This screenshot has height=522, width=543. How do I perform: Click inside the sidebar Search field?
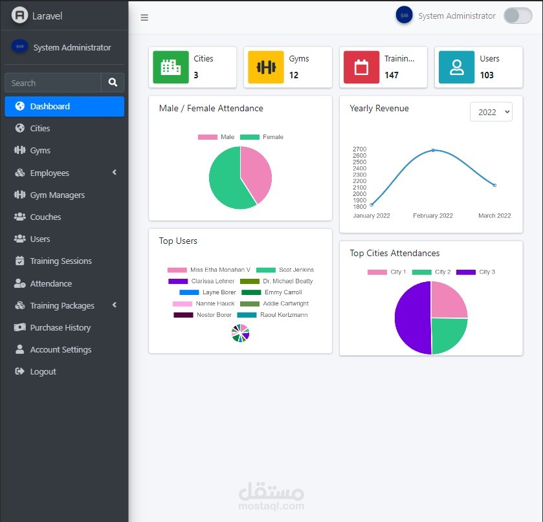(x=53, y=83)
